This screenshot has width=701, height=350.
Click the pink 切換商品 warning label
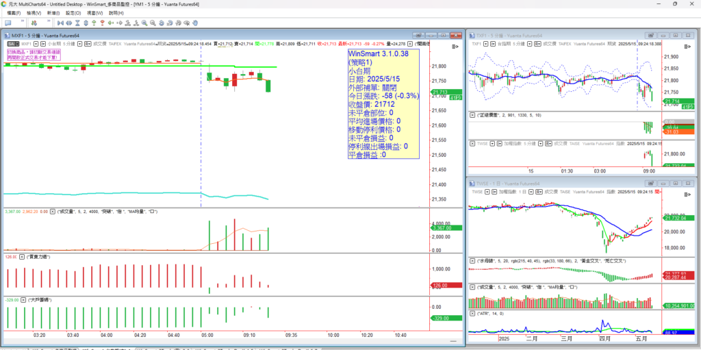click(x=33, y=55)
